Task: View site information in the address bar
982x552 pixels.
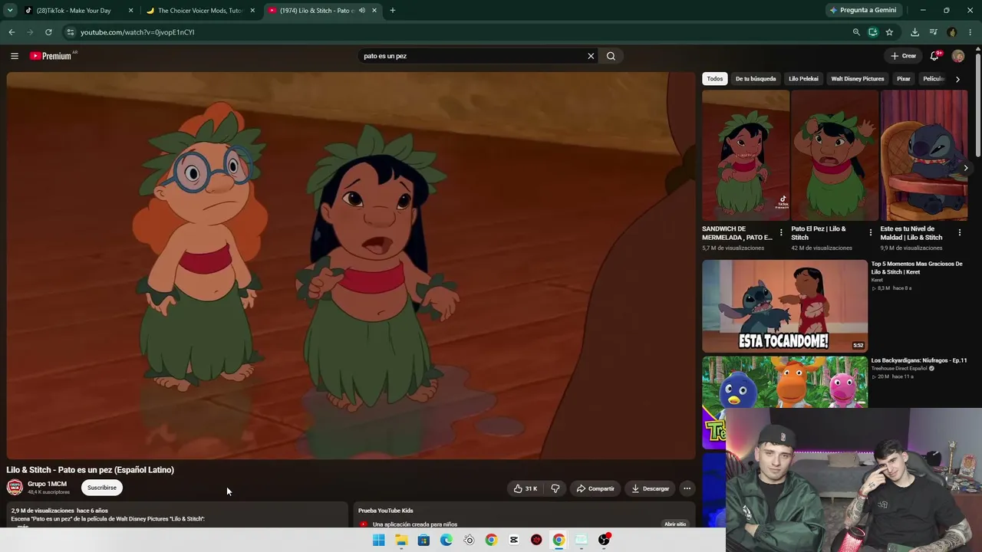Action: (x=70, y=32)
